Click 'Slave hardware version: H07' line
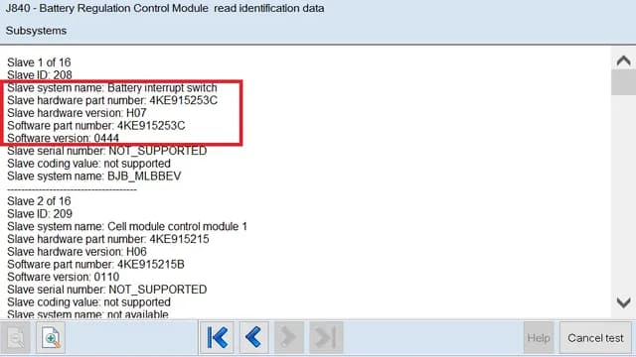This screenshot has height=357, width=636. 77,113
